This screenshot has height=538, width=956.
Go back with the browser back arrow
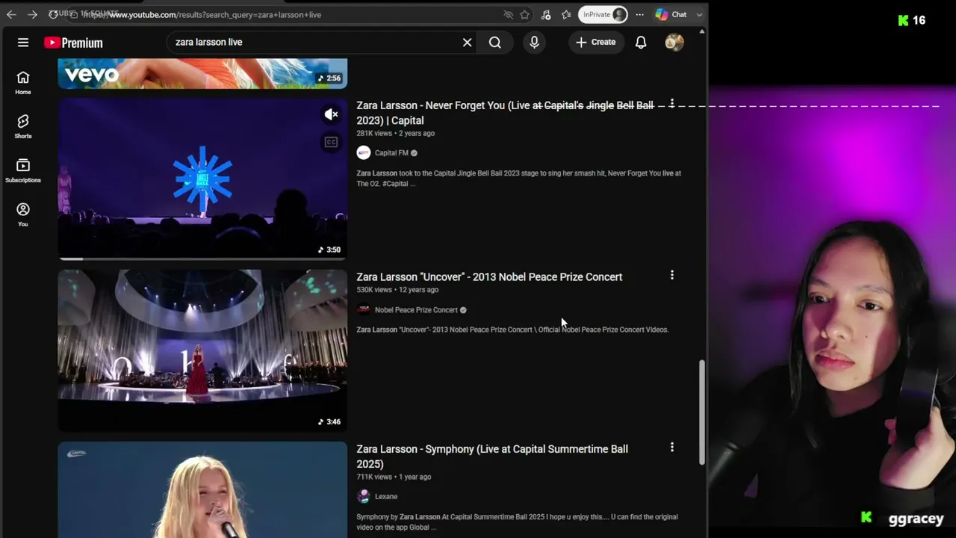click(11, 15)
